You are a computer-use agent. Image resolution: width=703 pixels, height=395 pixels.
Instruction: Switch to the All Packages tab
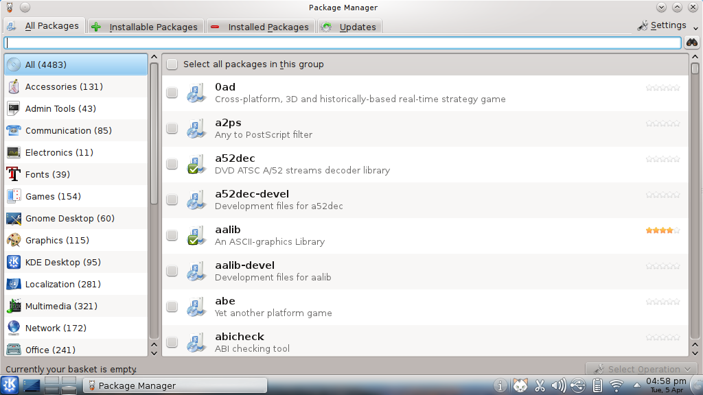click(44, 26)
